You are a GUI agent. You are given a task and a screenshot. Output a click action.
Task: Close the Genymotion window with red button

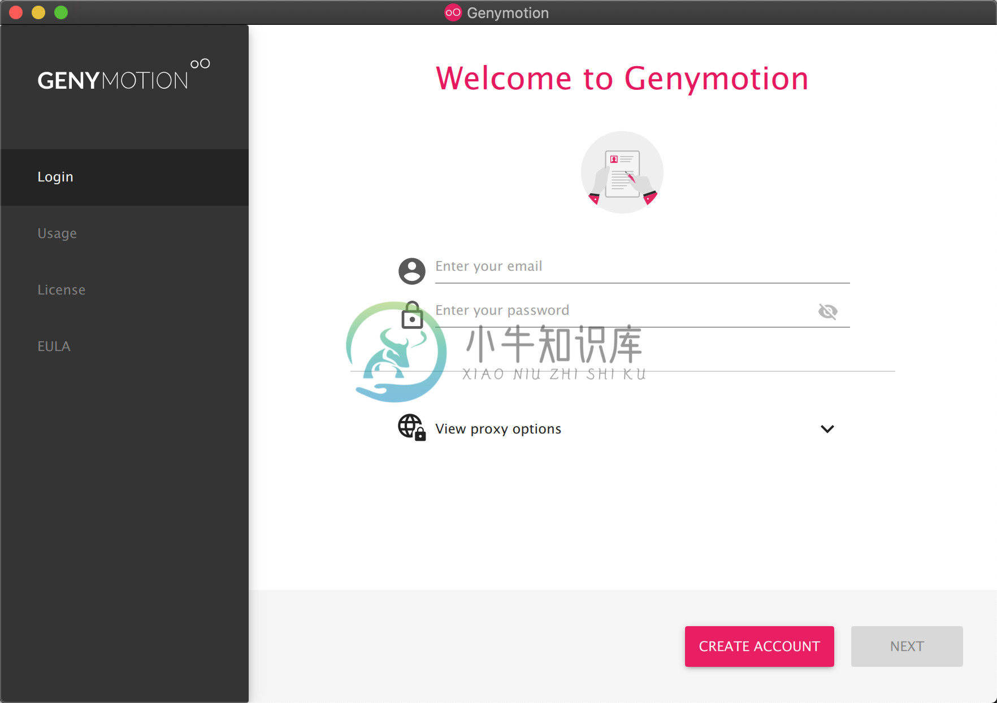click(16, 12)
